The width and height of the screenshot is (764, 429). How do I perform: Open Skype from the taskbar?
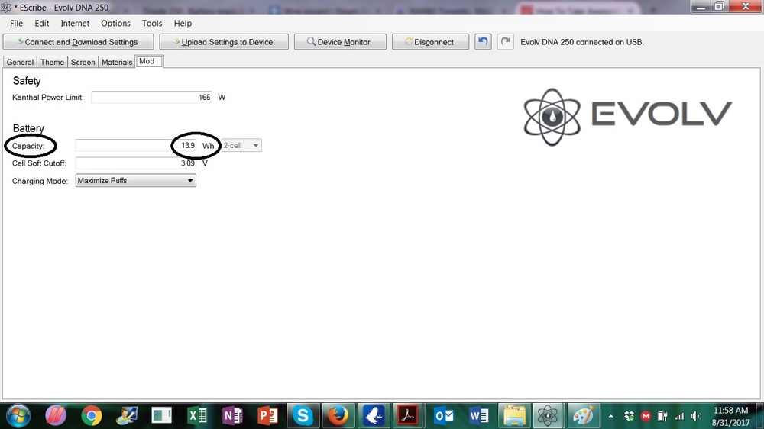[303, 416]
